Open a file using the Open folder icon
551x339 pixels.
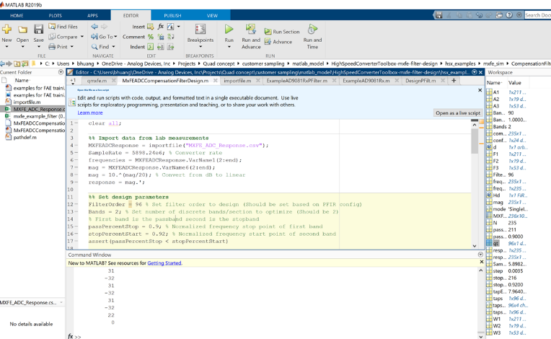(22, 30)
